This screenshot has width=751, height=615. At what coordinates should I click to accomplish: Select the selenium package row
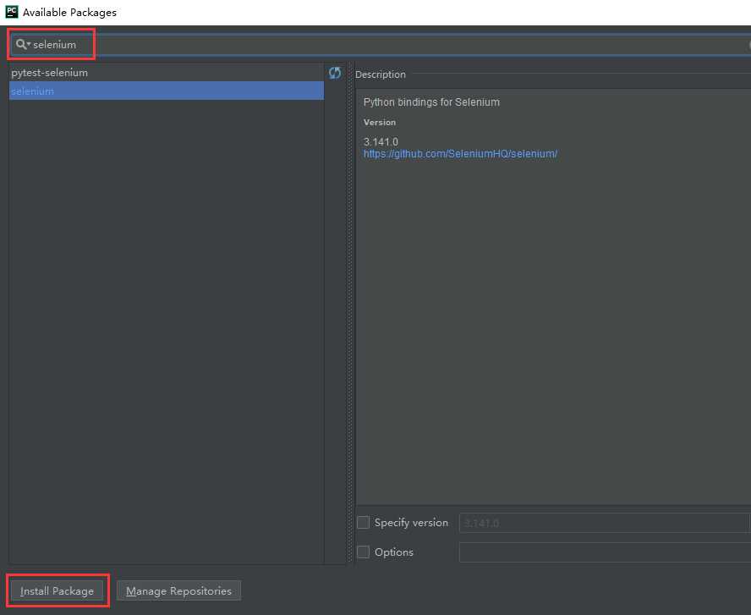pyautogui.click(x=167, y=91)
